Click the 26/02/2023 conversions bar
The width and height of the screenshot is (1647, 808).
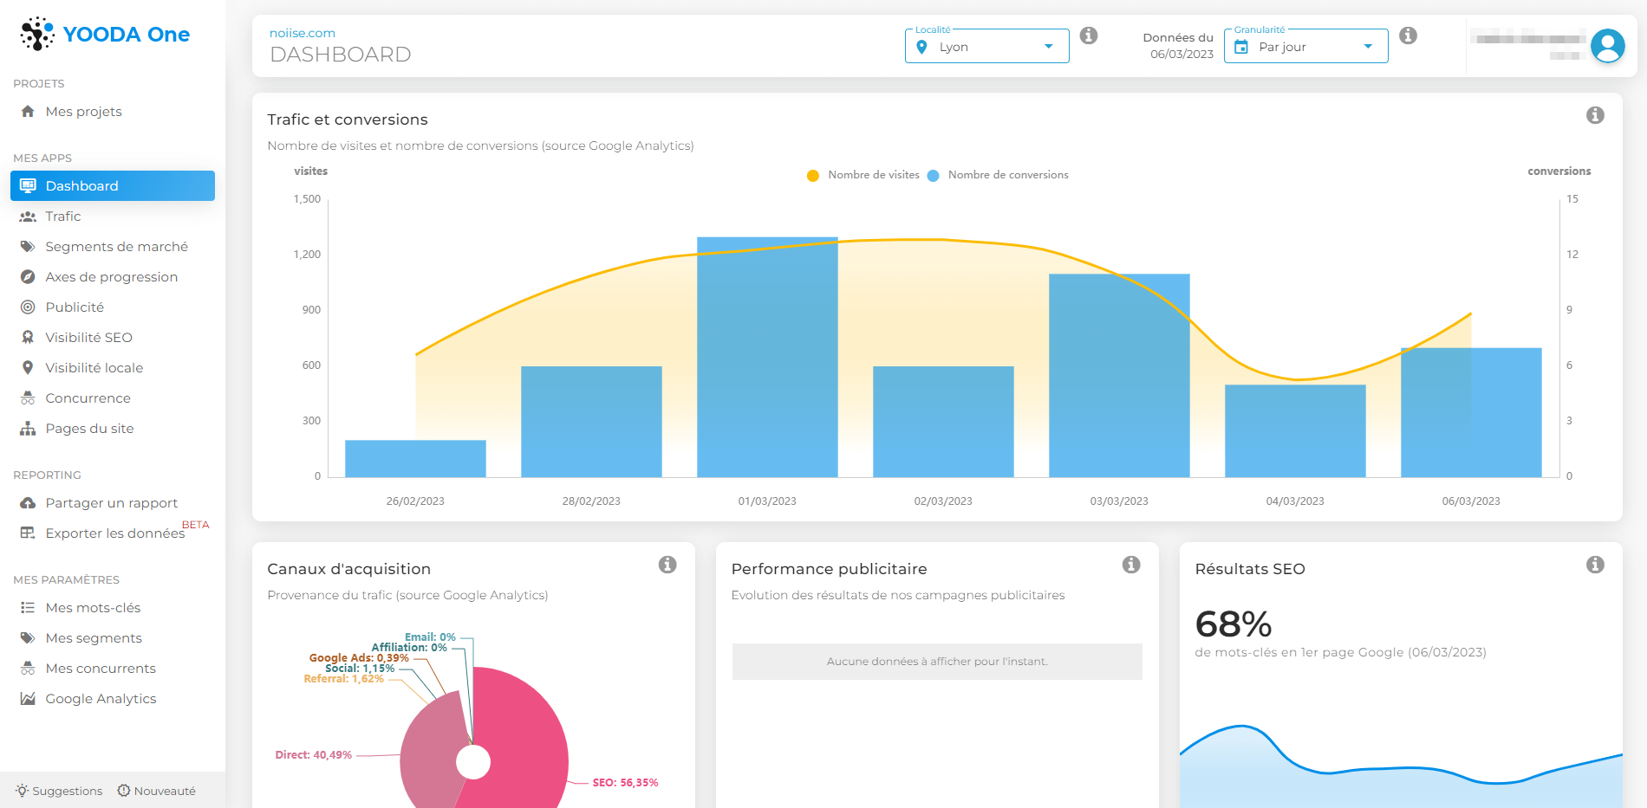pos(415,459)
